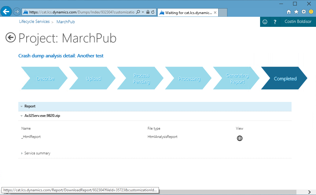
Task: Open the HTML report globe view icon
Action: click(240, 138)
